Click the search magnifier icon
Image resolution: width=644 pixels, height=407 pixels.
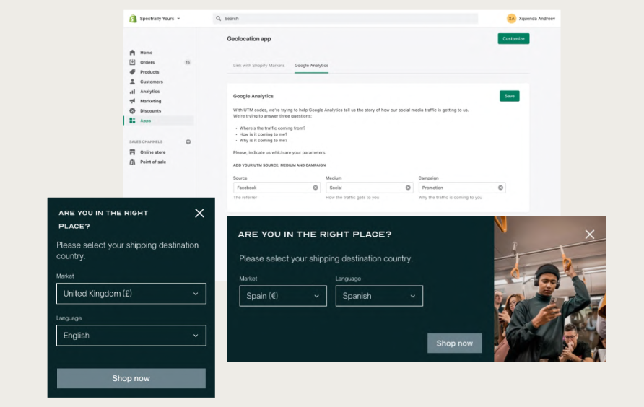(219, 19)
